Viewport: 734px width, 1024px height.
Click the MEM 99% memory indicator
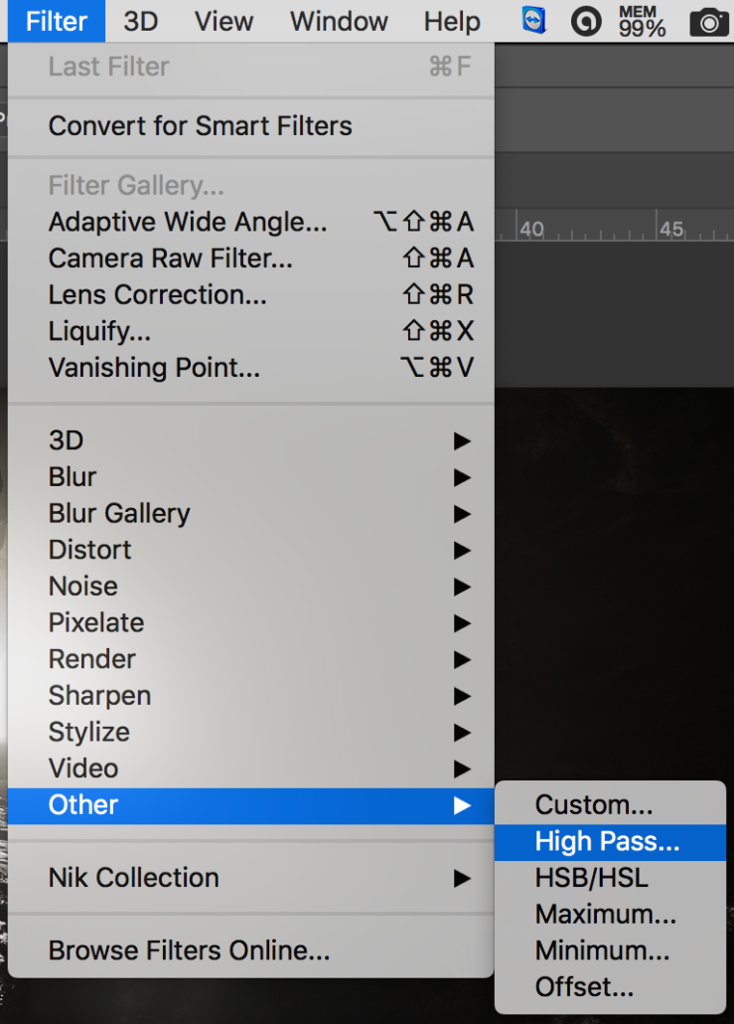click(x=642, y=22)
